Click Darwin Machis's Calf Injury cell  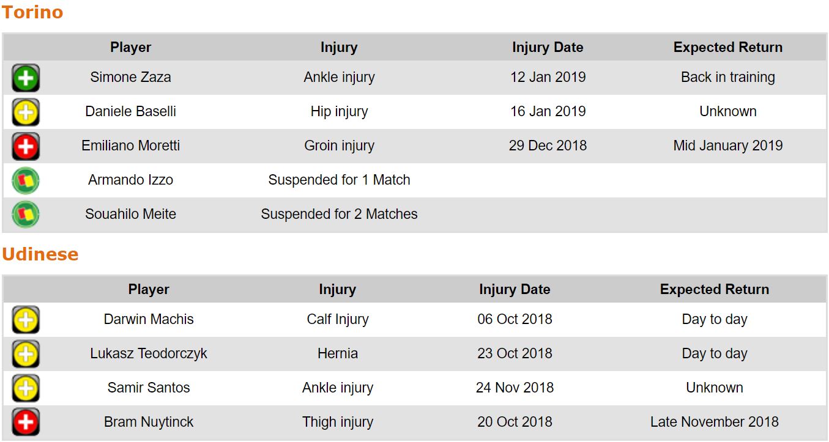click(337, 320)
